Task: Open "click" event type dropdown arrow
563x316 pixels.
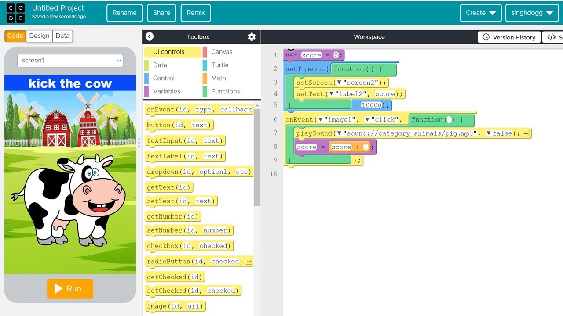Action: click(x=367, y=120)
